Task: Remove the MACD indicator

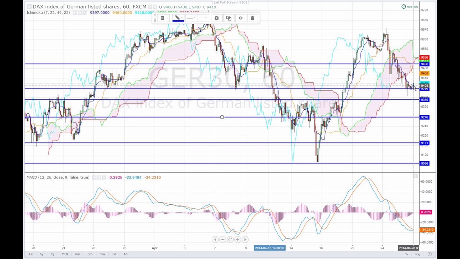Action: click(x=104, y=177)
